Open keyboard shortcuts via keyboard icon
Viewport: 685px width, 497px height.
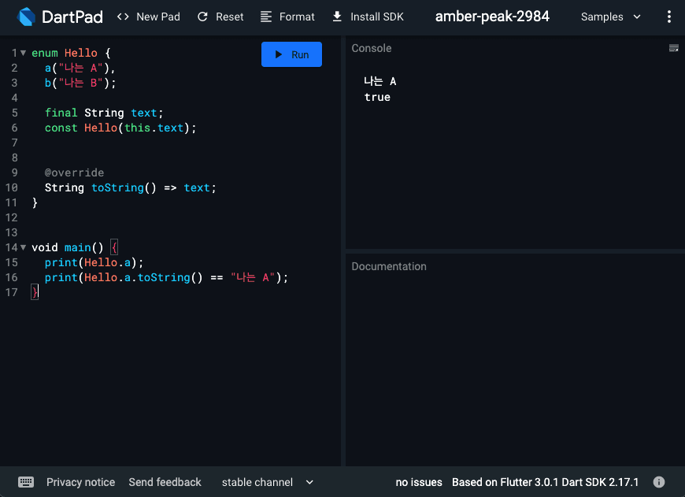(26, 482)
